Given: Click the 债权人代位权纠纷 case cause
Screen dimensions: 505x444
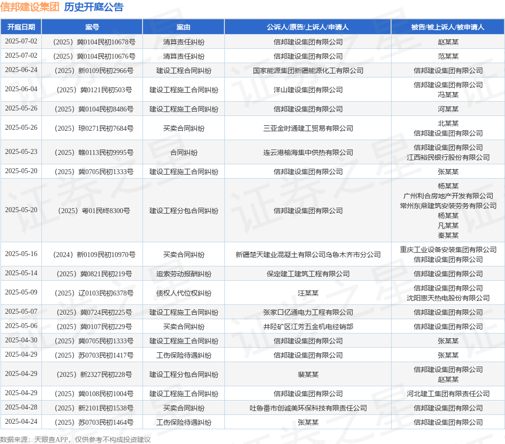Looking at the screenshot, I should (183, 293).
